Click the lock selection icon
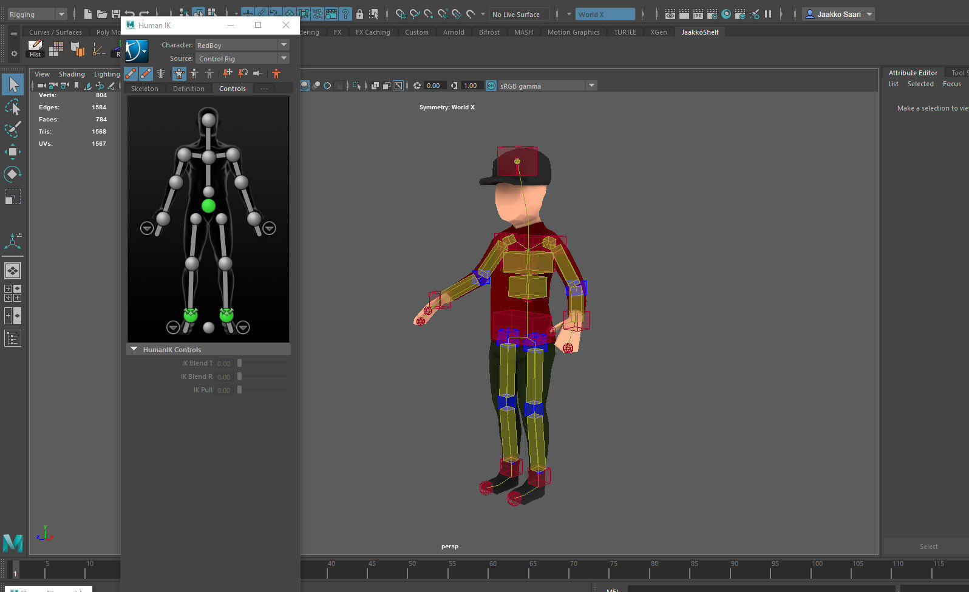This screenshot has height=592, width=969. 359,14
